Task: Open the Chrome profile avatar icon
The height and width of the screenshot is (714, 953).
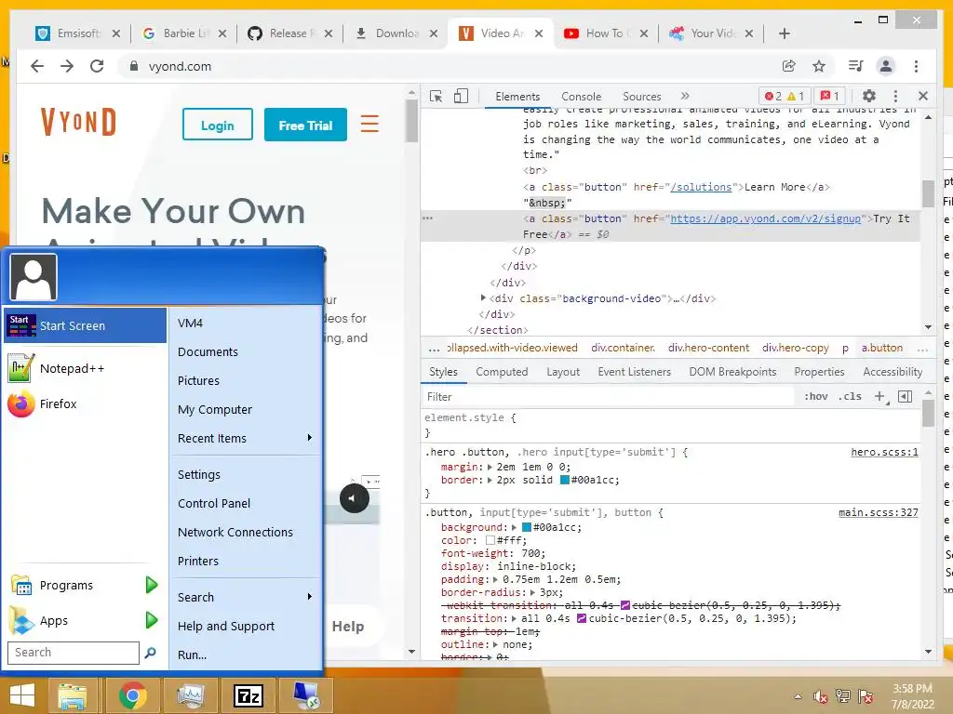Action: [886, 66]
